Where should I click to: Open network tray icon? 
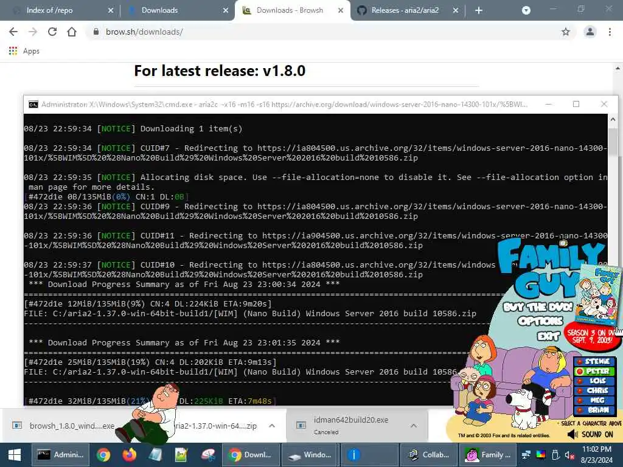pos(526,455)
